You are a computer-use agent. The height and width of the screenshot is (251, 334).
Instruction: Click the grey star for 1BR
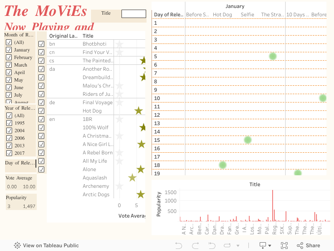click(119, 119)
